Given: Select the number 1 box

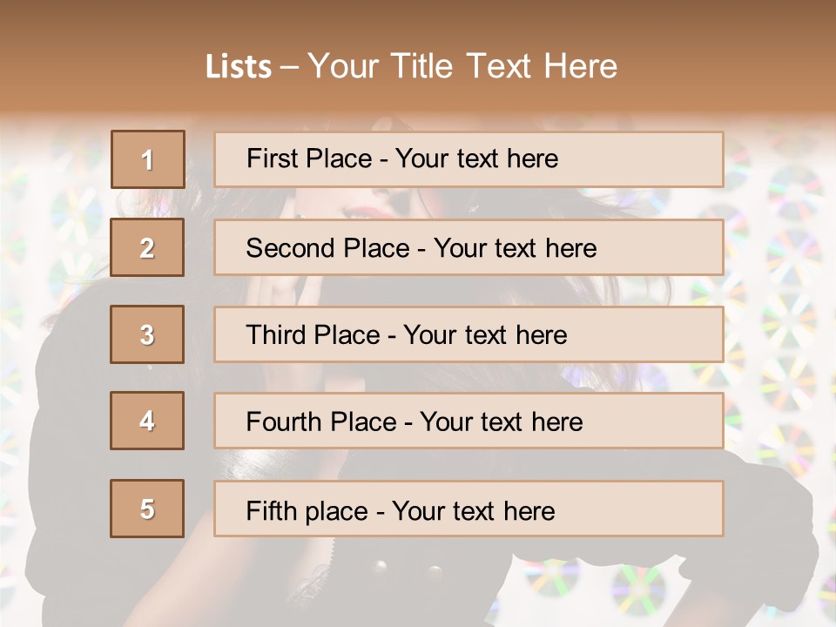Looking at the screenshot, I should (148, 159).
